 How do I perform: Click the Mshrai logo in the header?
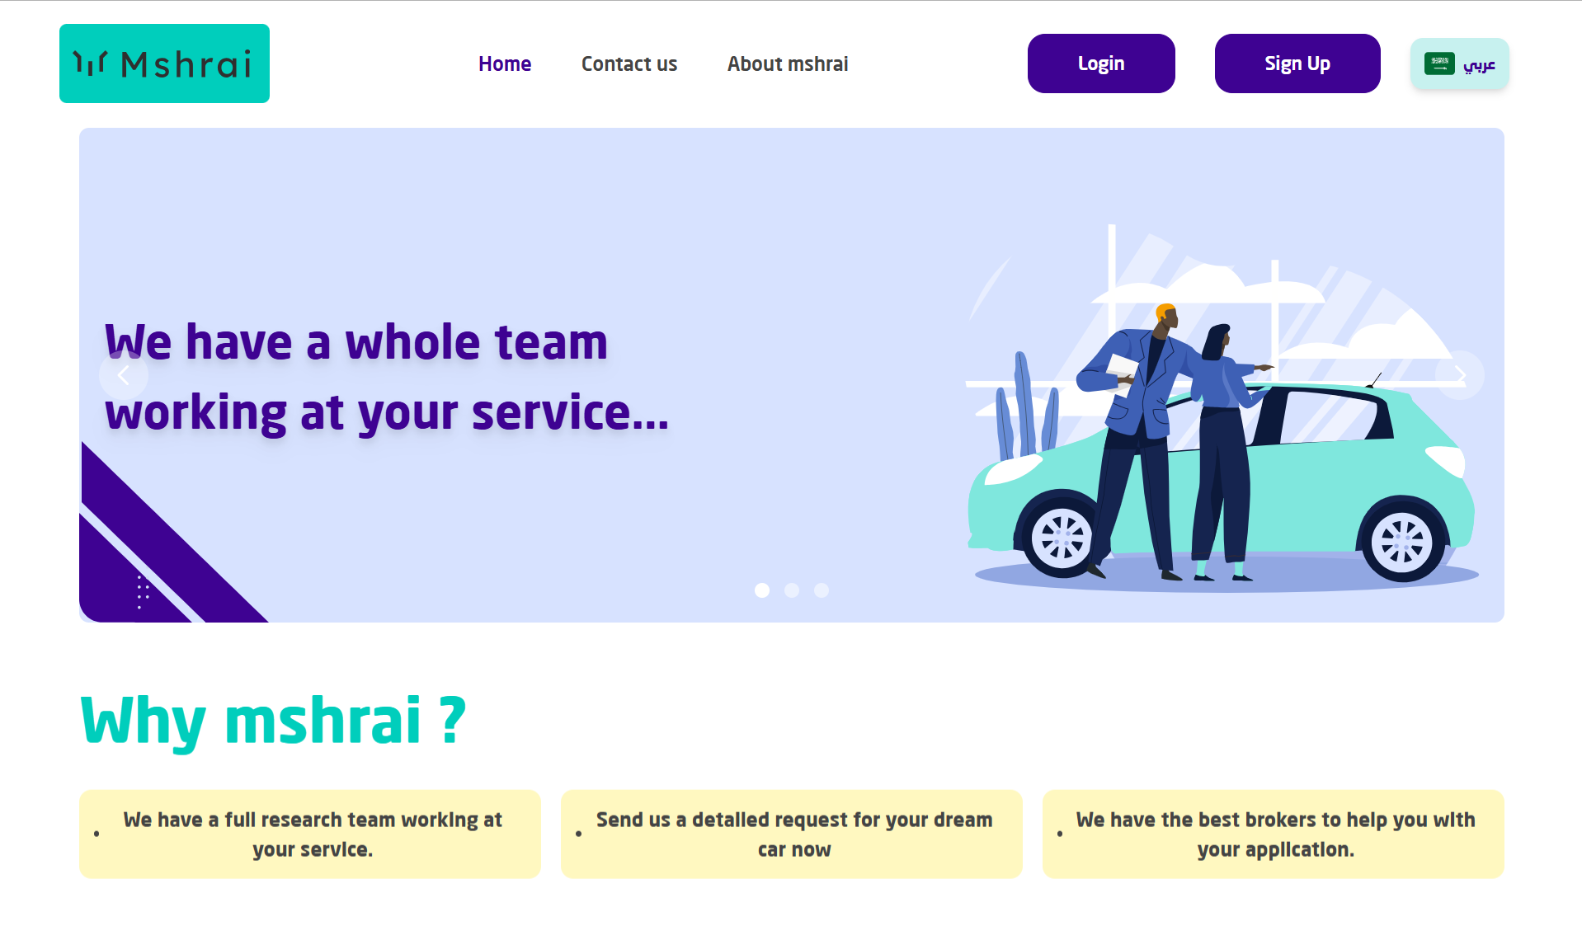tap(164, 63)
